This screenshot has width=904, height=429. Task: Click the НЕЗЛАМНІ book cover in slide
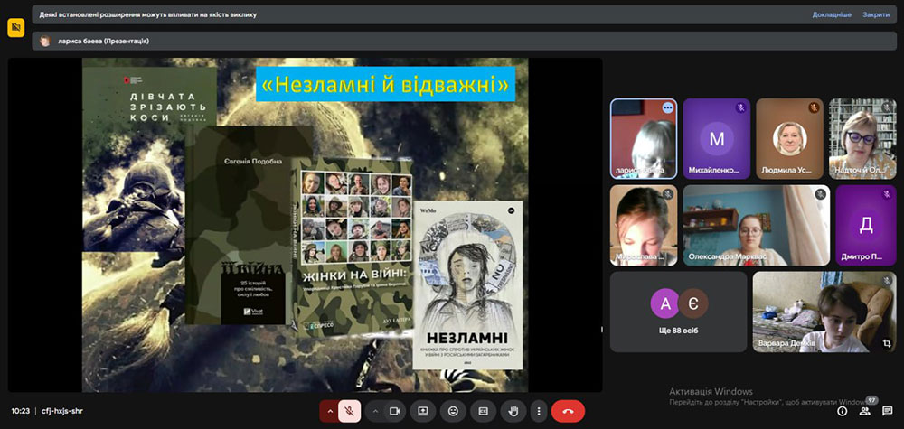(x=467, y=285)
